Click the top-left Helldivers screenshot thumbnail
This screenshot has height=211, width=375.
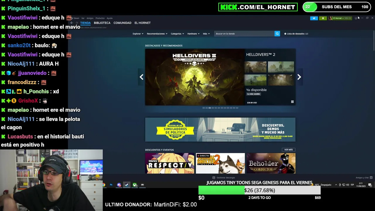pos(255,67)
